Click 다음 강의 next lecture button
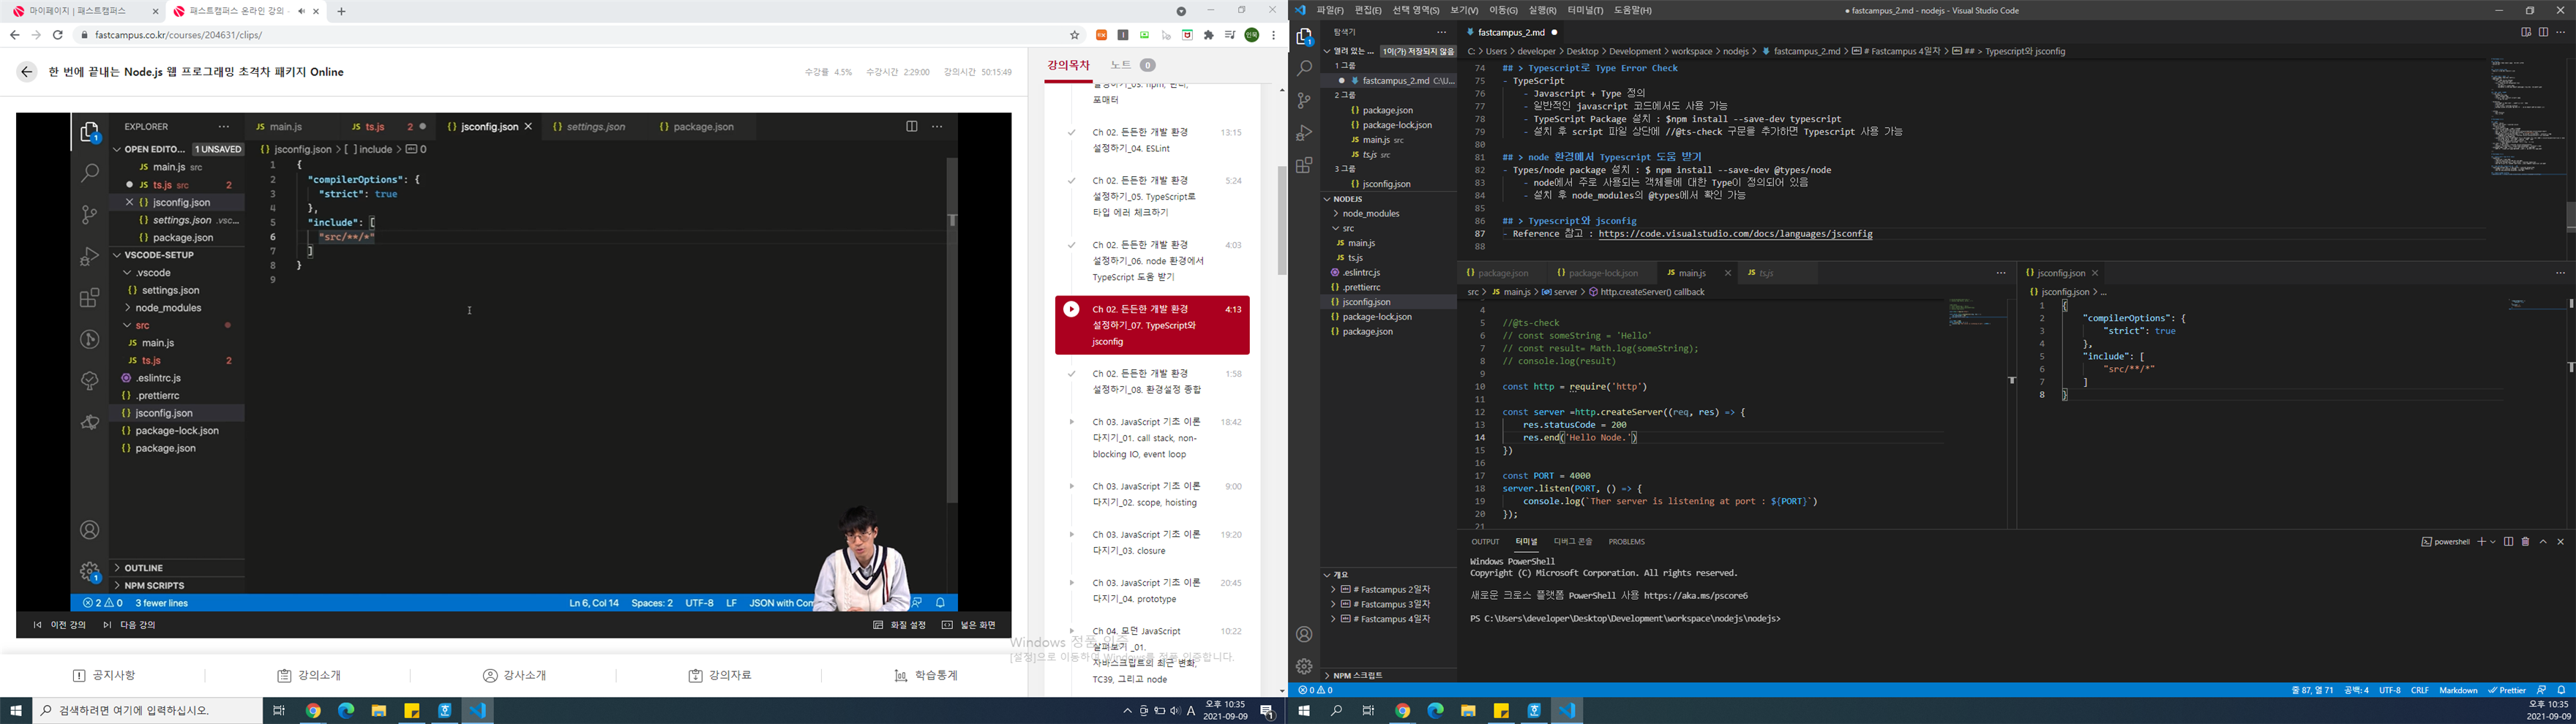 (130, 625)
